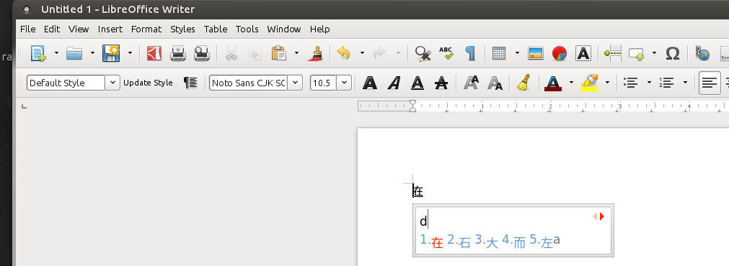
Task: Click the Update Style button
Action: point(148,83)
